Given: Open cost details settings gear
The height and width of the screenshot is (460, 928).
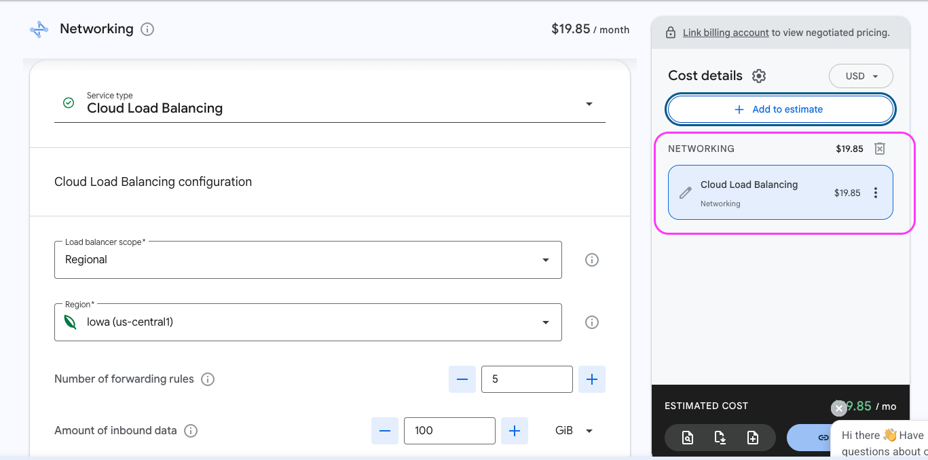Looking at the screenshot, I should pos(759,76).
